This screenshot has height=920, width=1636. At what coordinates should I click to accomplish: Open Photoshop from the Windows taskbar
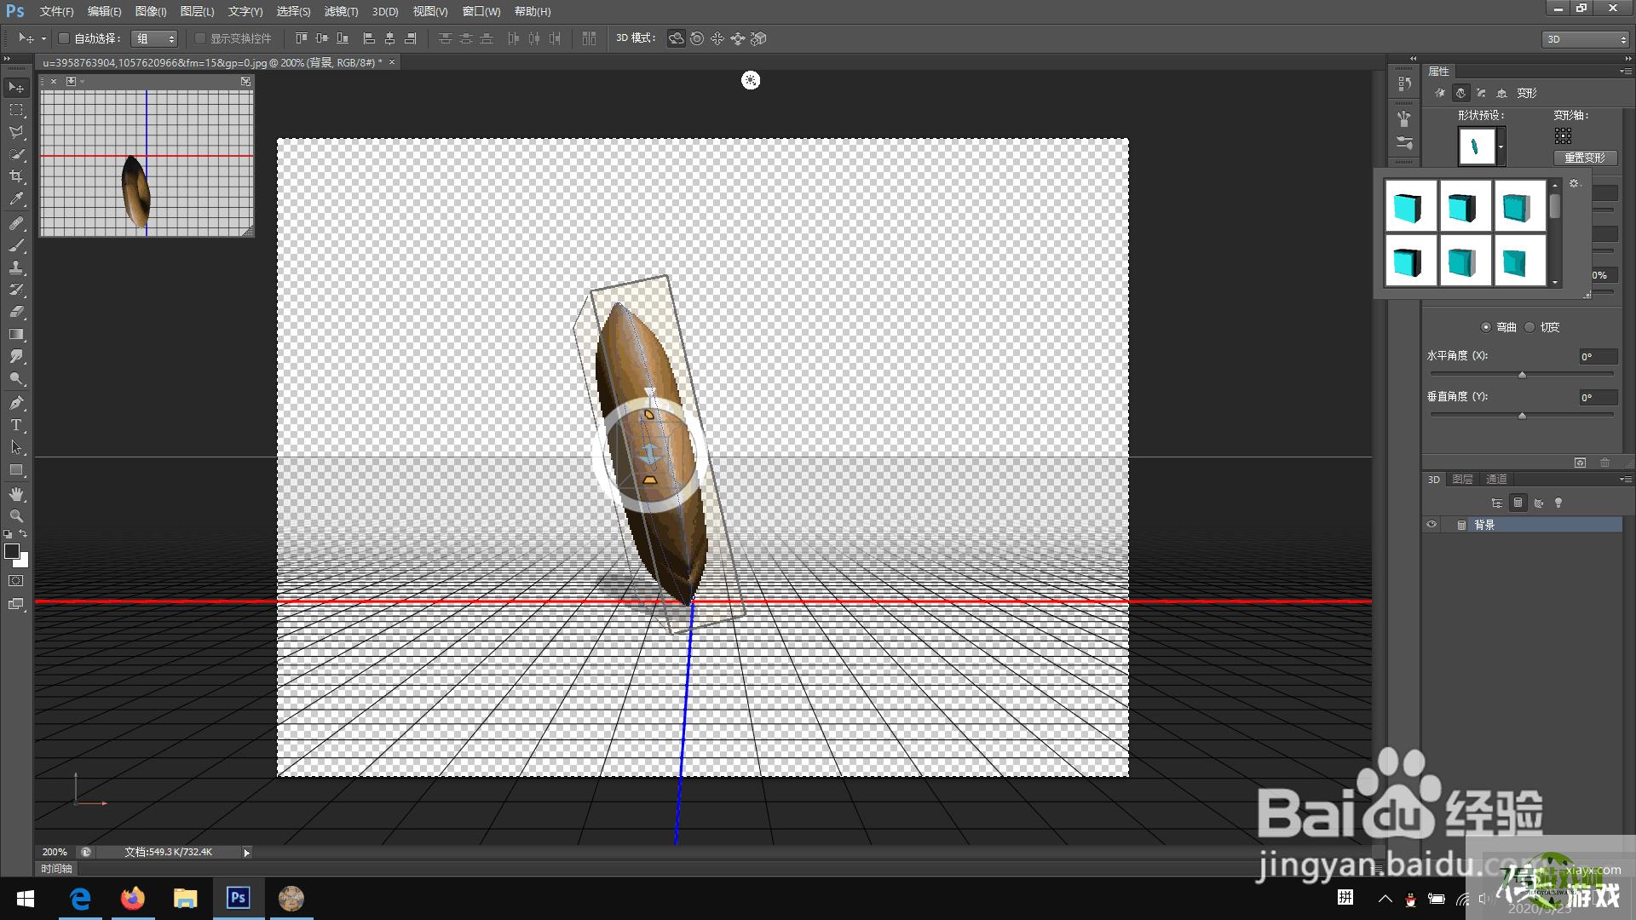tap(238, 898)
